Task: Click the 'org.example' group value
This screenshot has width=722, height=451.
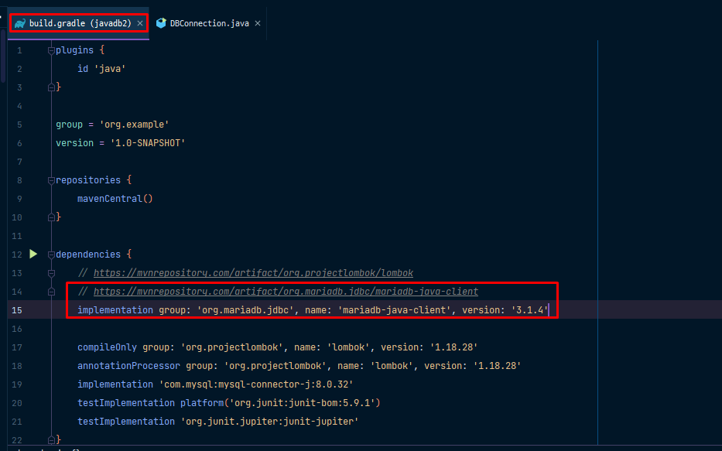Action: 134,125
